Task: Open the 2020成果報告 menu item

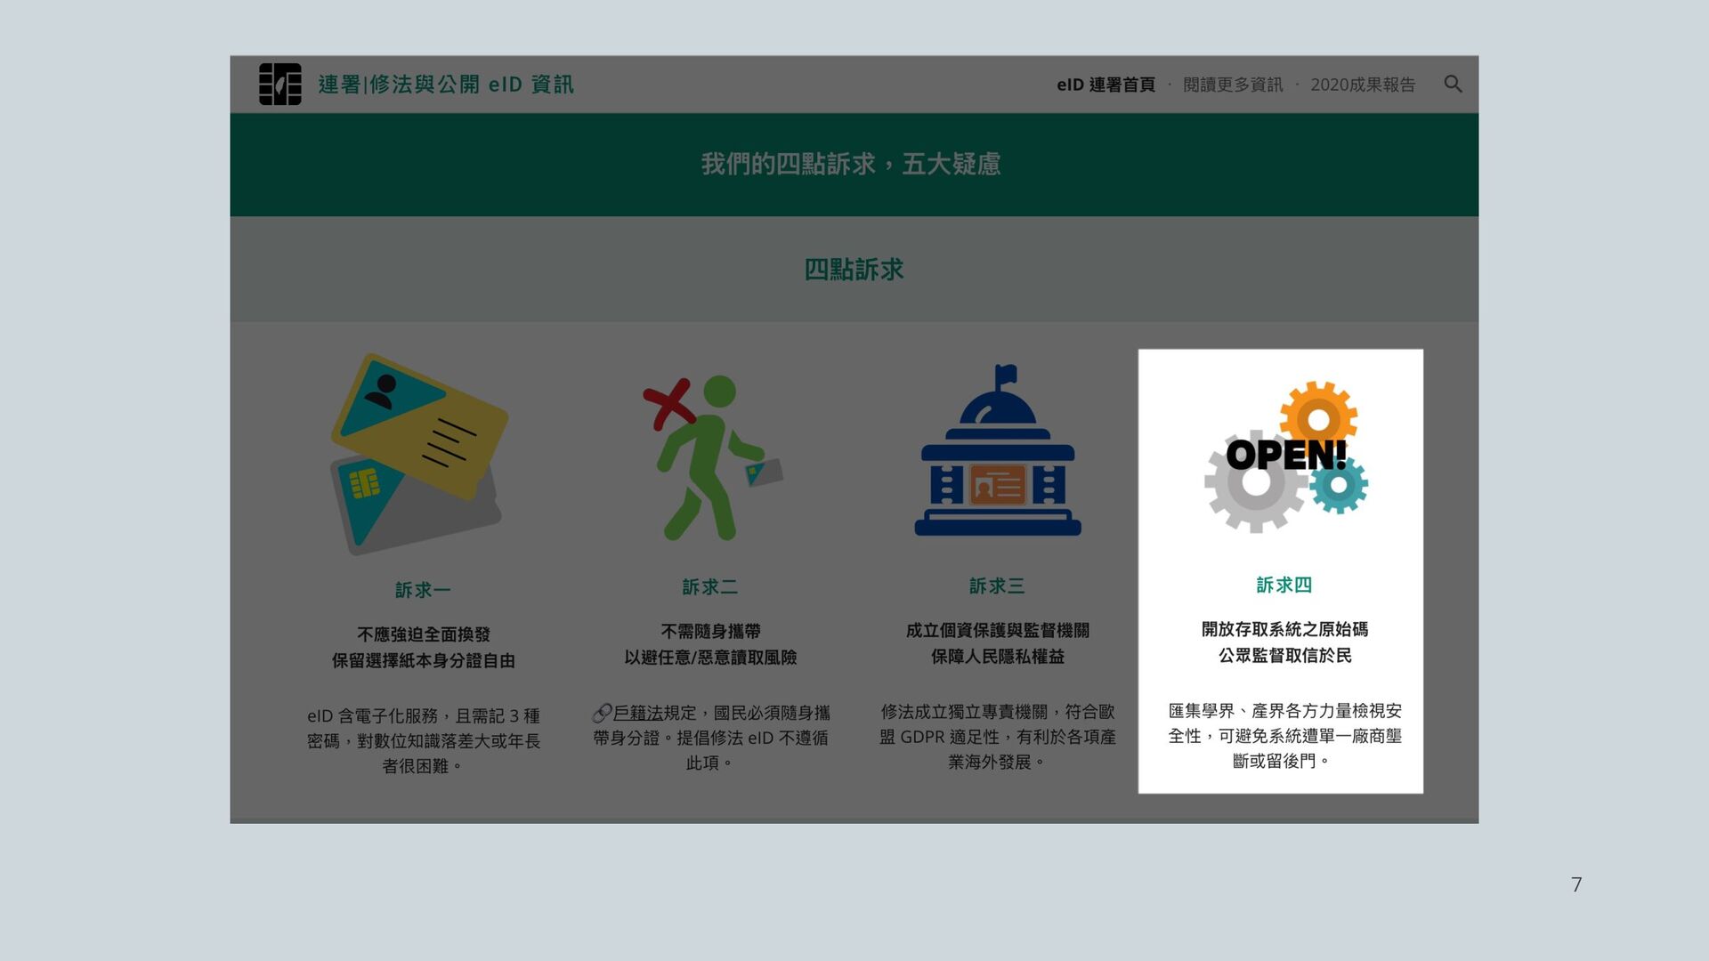Action: click(x=1363, y=85)
